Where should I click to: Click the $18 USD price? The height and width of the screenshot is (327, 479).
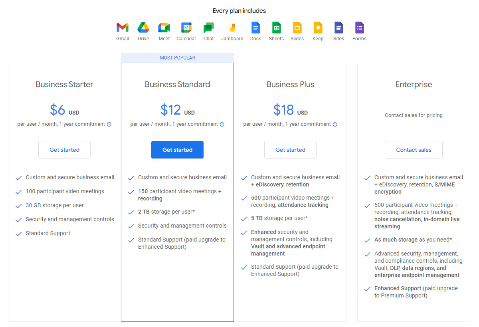click(x=290, y=109)
